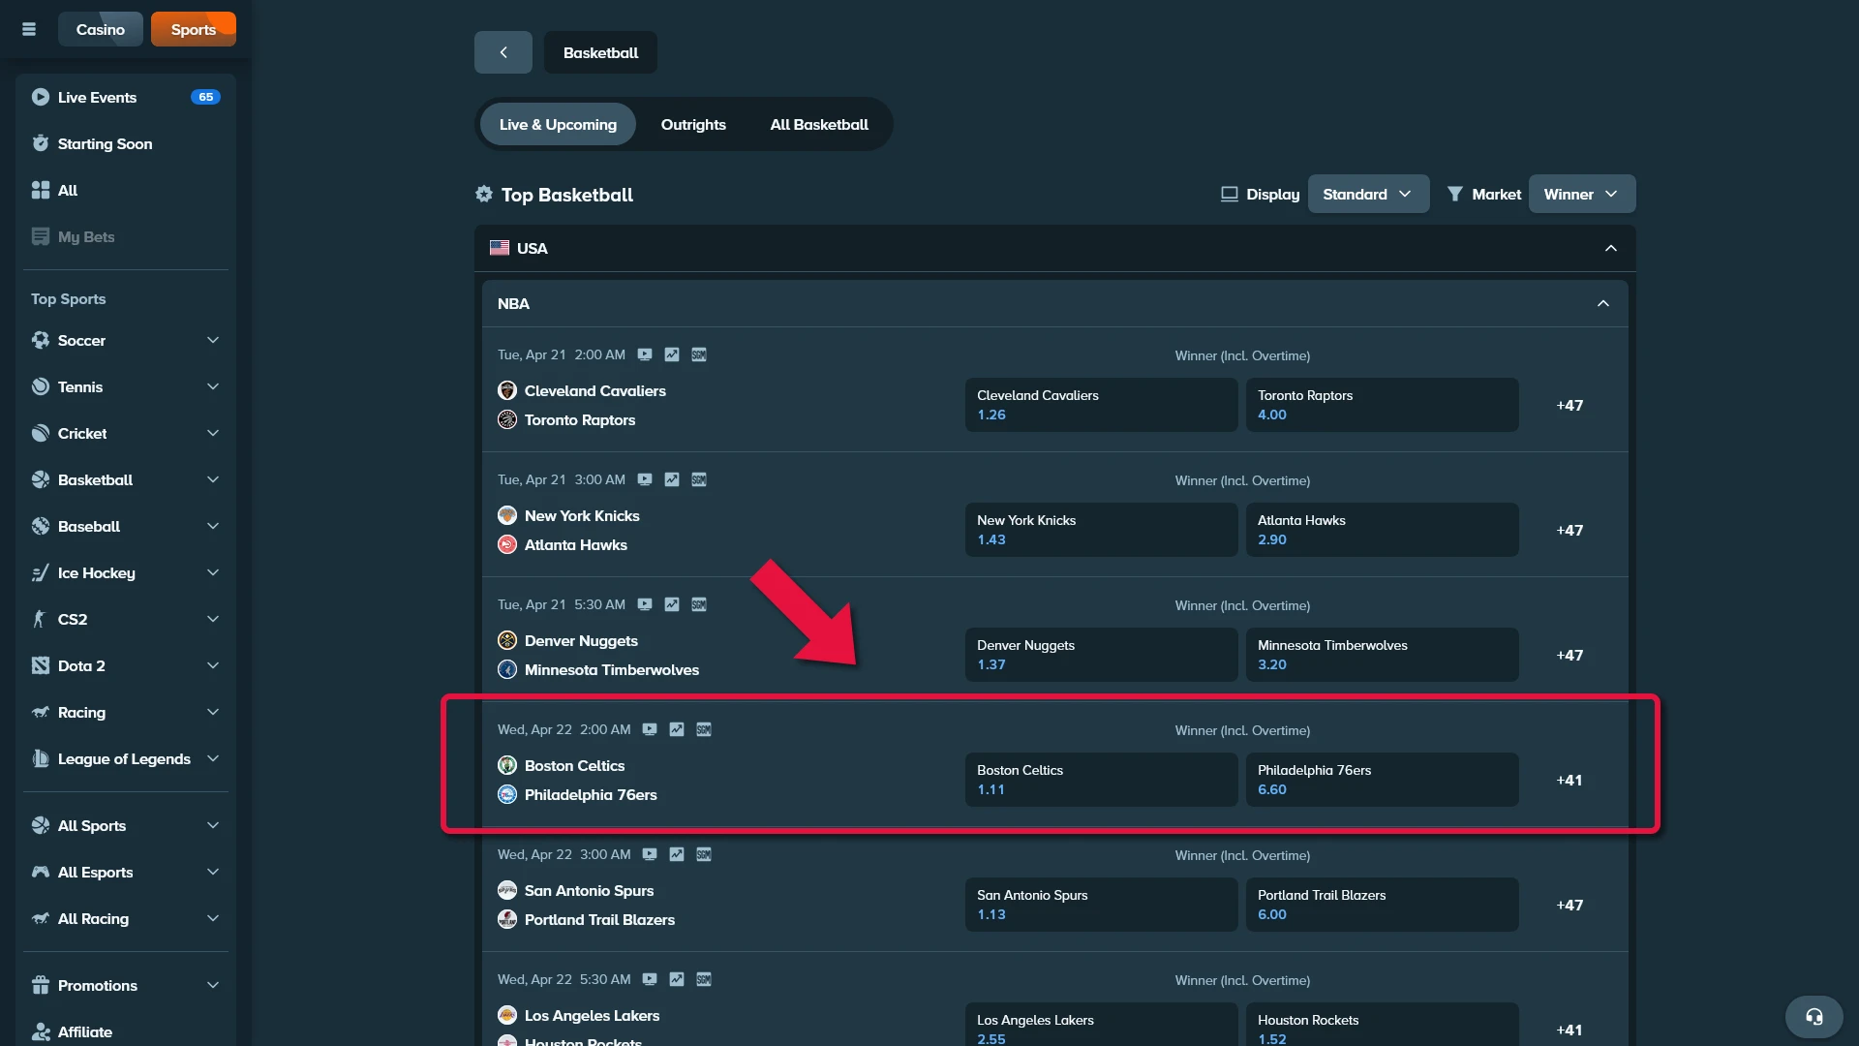Open live support headset chat
Viewport: 1859px width, 1046px height.
click(1814, 1017)
